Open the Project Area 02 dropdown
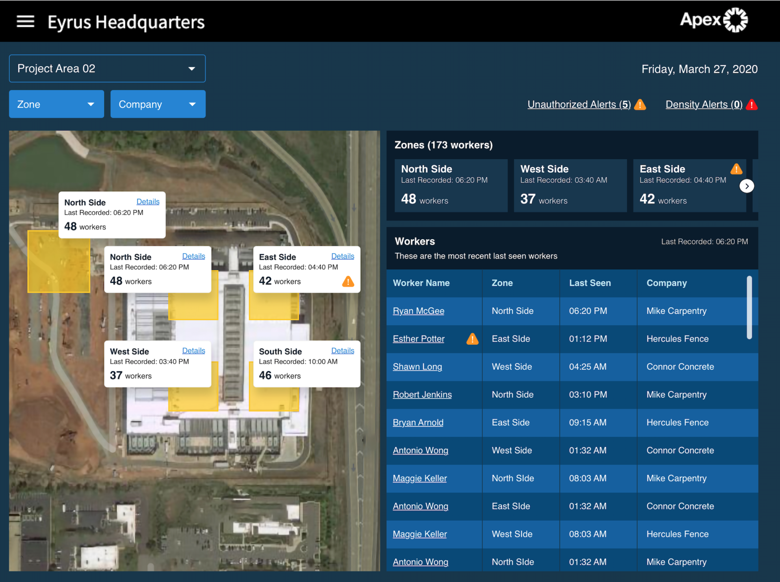 click(107, 68)
